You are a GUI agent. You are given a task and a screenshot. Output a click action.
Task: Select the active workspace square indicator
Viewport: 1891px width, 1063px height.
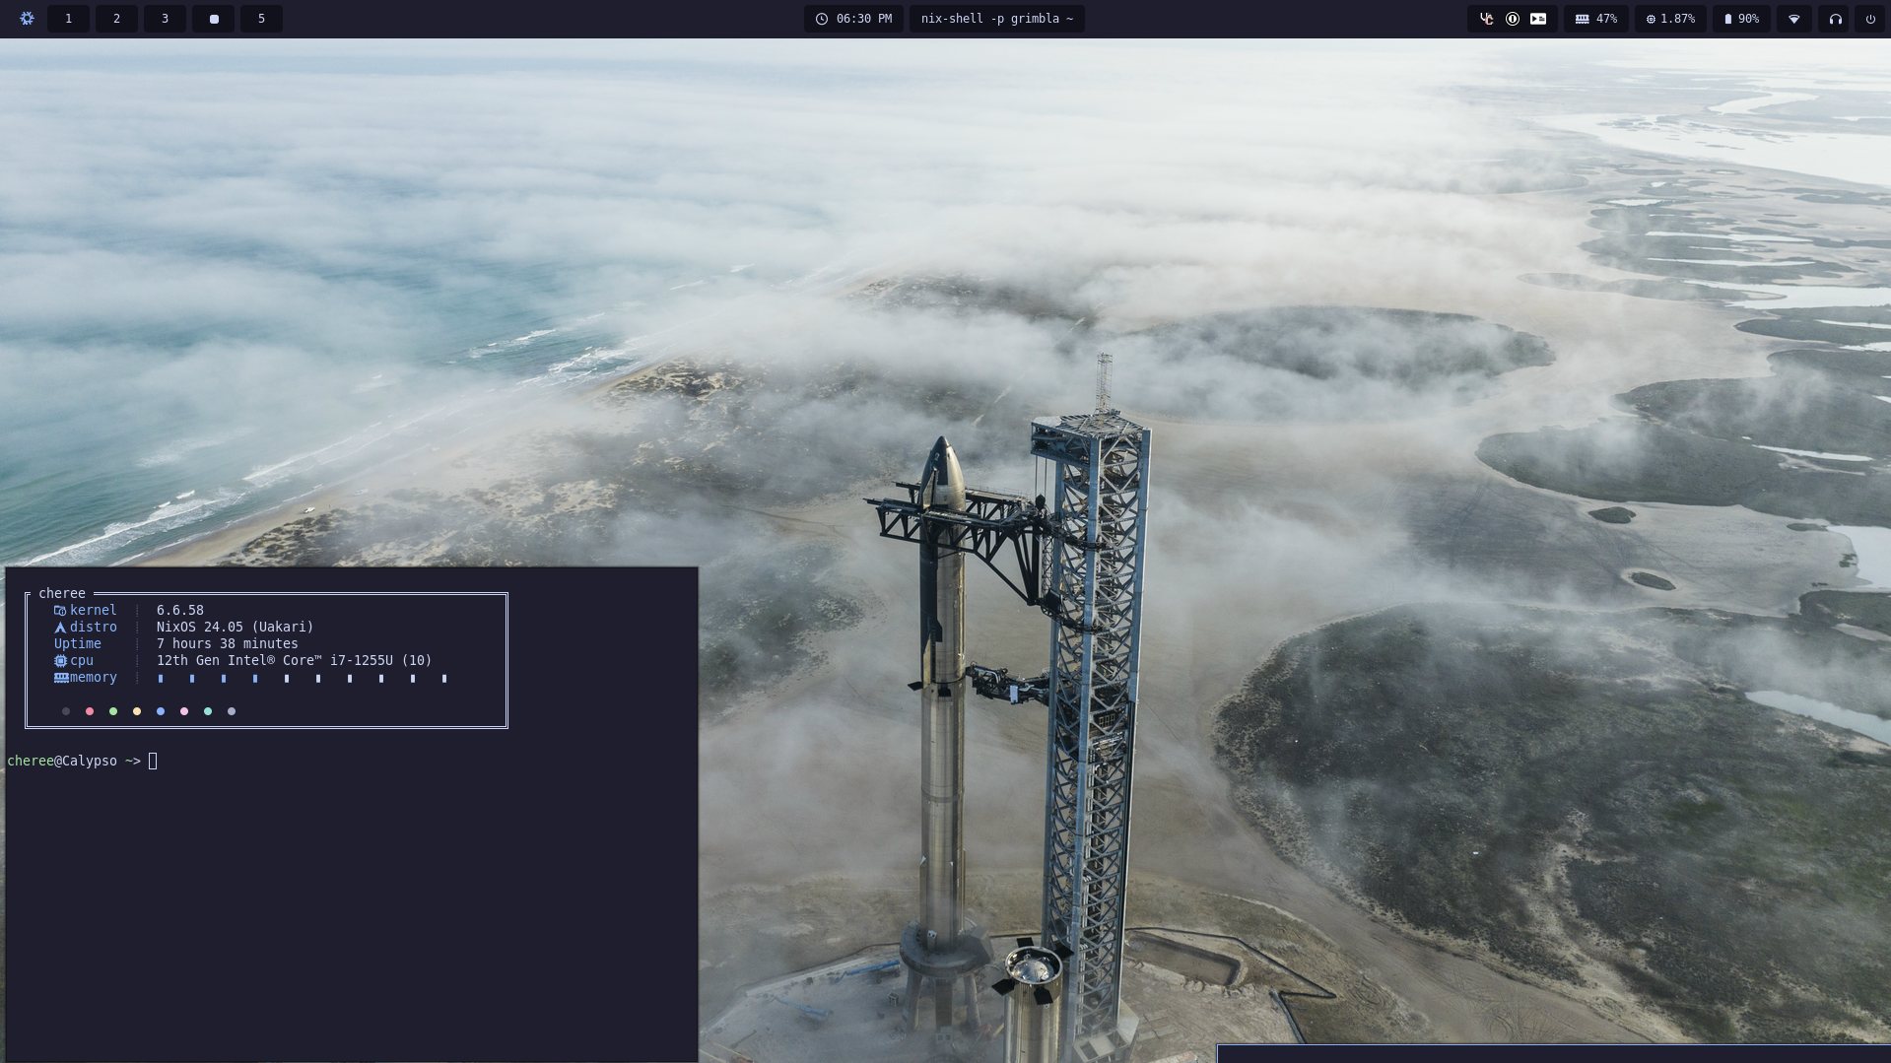(x=214, y=19)
